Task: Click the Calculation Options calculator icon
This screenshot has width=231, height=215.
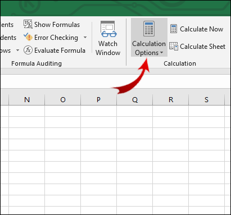Action: [149, 29]
